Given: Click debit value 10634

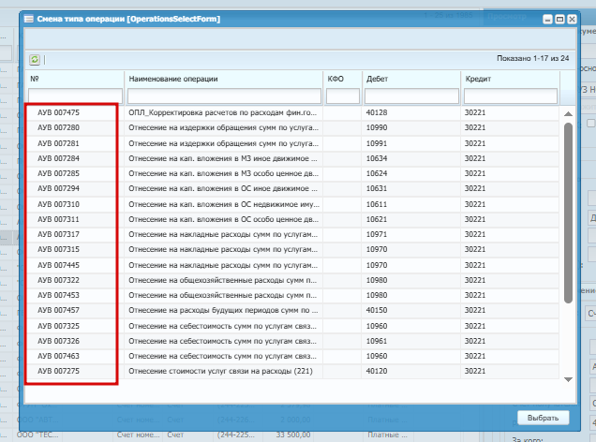Looking at the screenshot, I should pyautogui.click(x=377, y=158).
